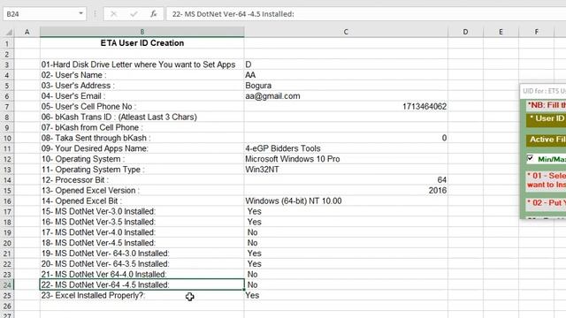Click 'Microsoft Windows 10 Pro' cell
Image resolution: width=566 pixels, height=318 pixels.
(346, 159)
